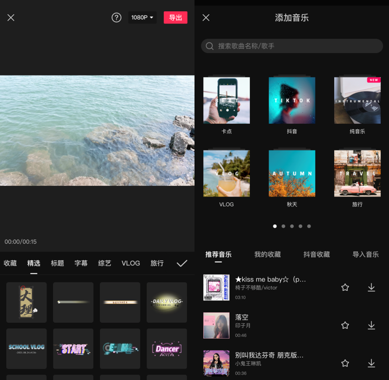Choose the DAILY VLOG text template
389x380 pixels.
tap(167, 303)
